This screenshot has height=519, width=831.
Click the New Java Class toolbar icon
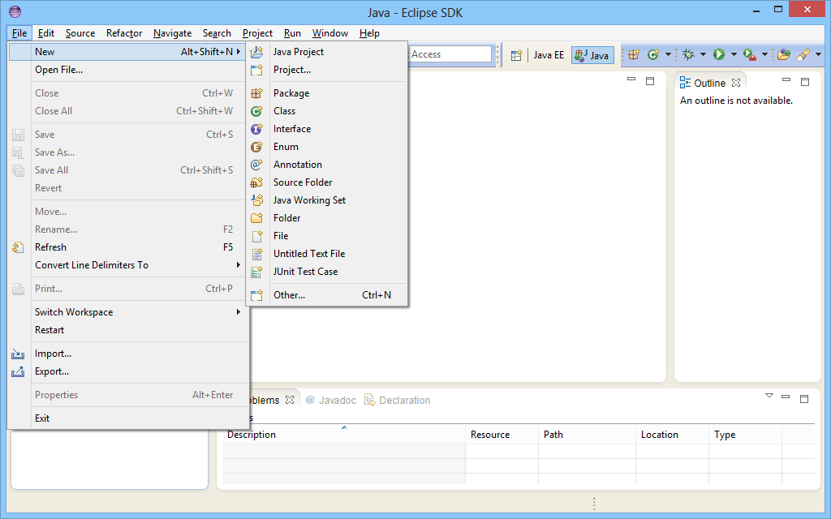(x=653, y=54)
